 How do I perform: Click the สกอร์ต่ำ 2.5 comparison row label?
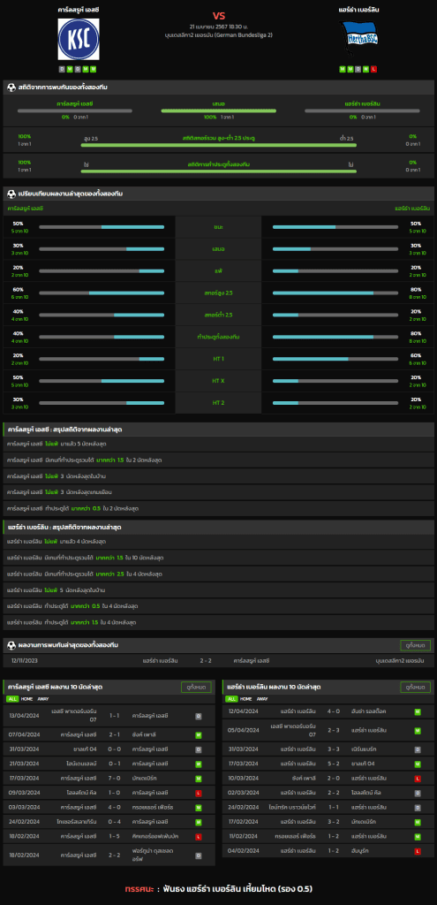pos(219,316)
